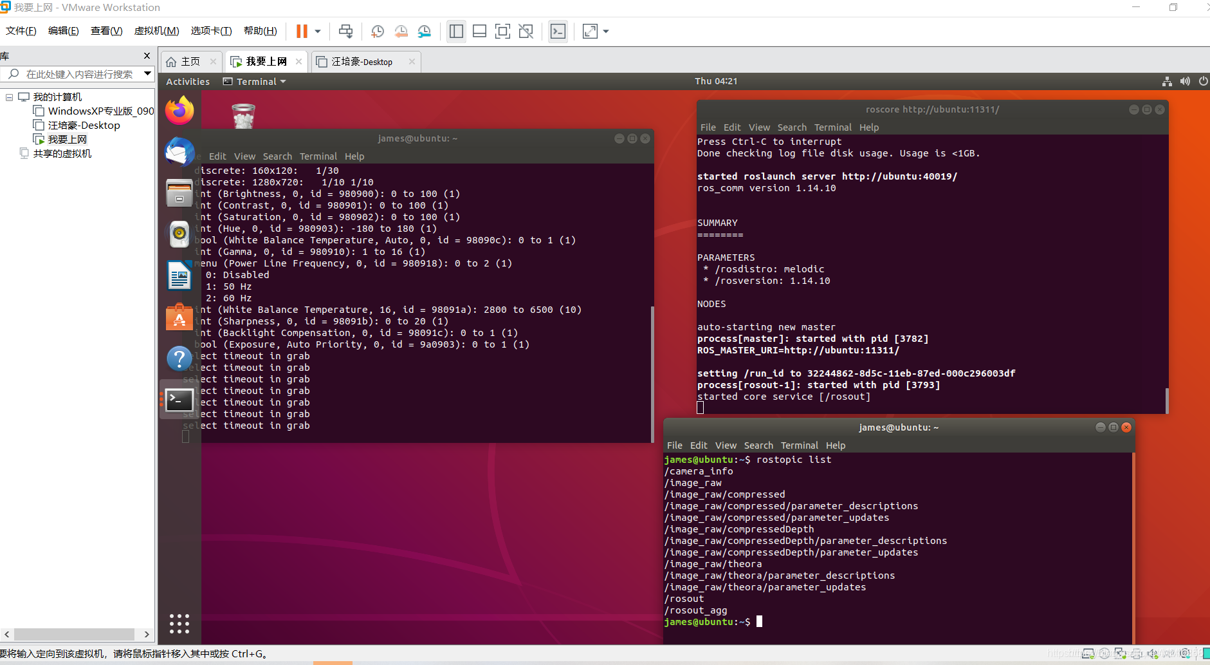Open the Files manager from the dock

[179, 193]
